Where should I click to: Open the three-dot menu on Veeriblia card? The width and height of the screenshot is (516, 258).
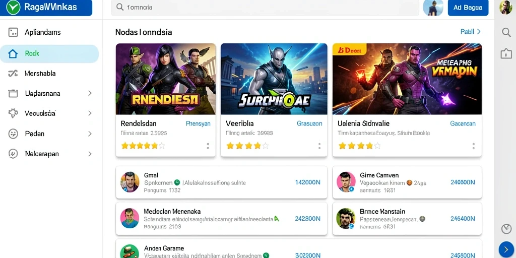319,146
